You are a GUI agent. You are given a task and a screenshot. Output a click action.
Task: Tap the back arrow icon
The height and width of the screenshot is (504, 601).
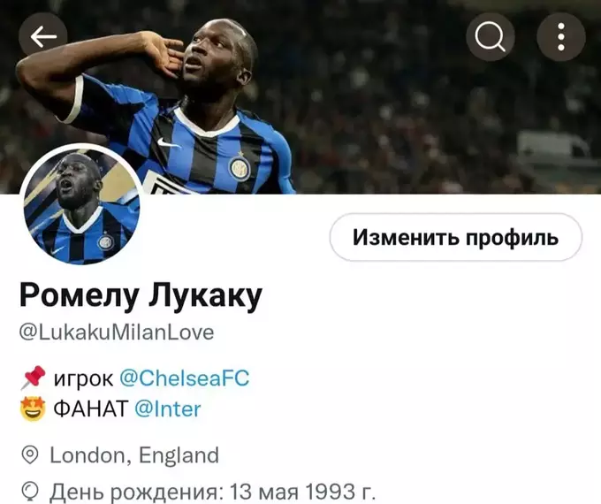(x=43, y=37)
